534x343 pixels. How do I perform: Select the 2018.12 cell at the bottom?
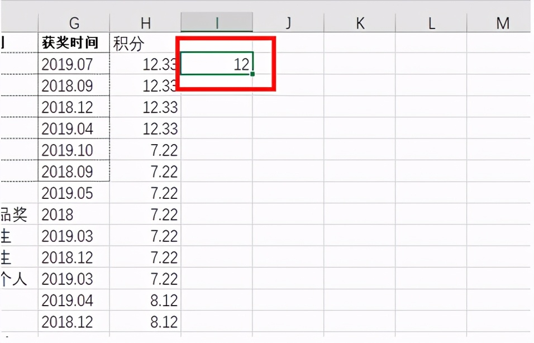tap(73, 322)
